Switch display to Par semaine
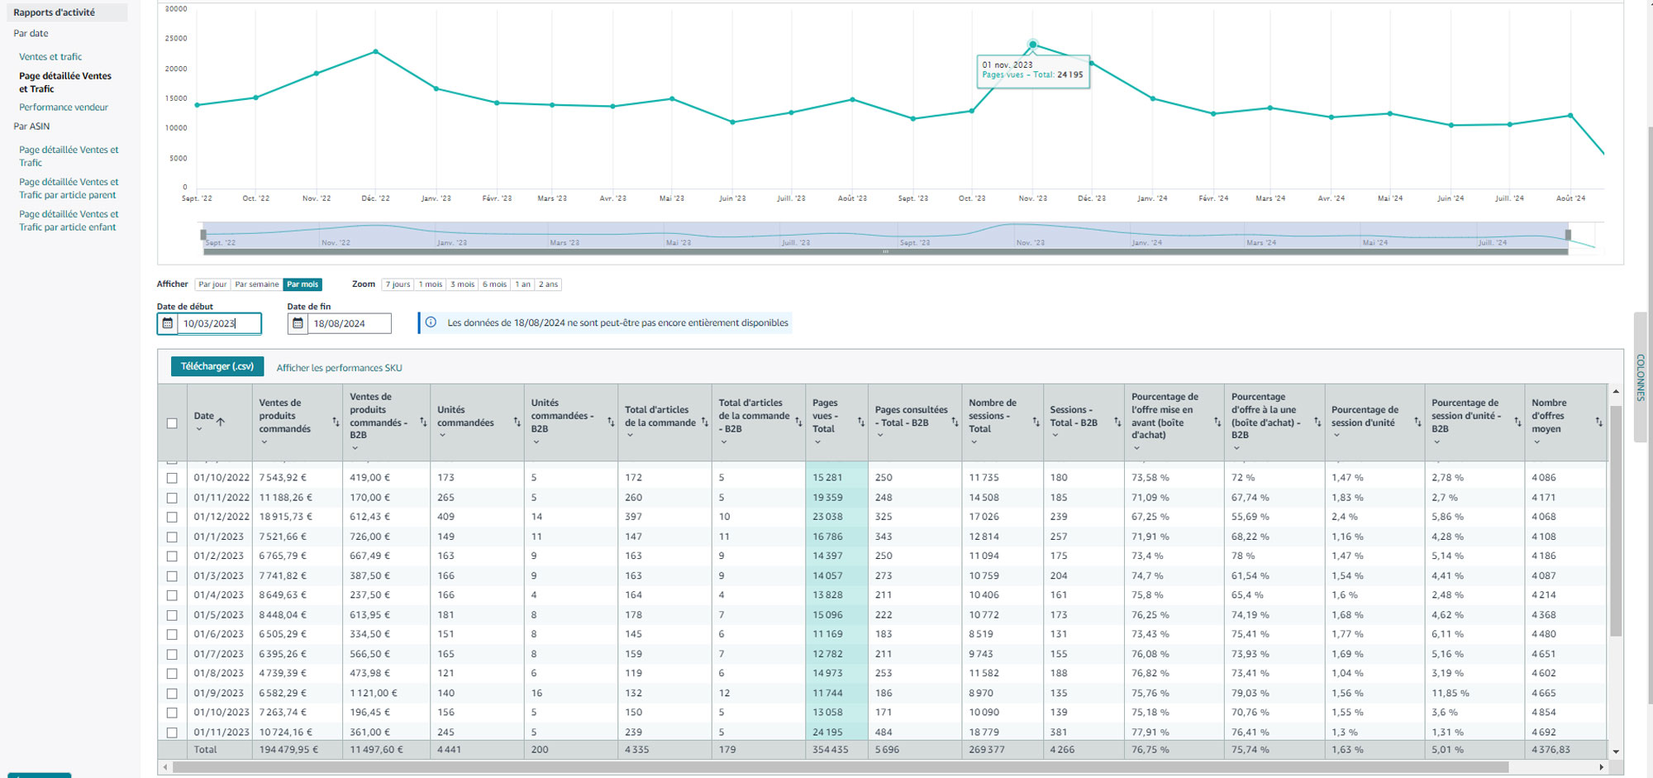Viewport: 1653px width, 778px height. [257, 284]
